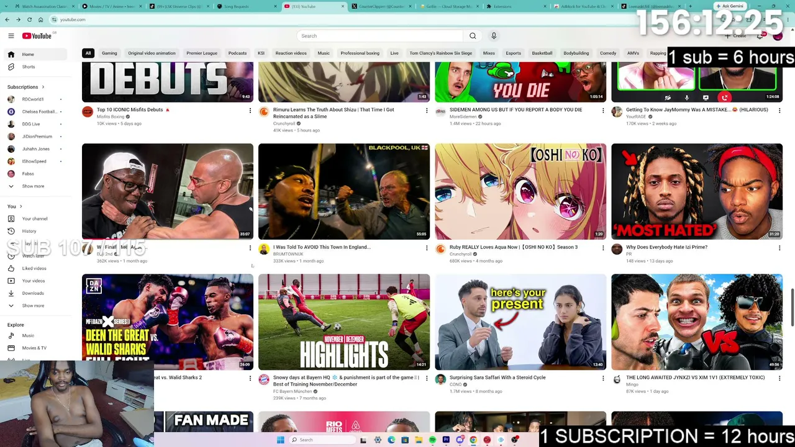This screenshot has height=447, width=795.
Task: Open the YouTube hamburger guide menu
Action: [x=11, y=36]
